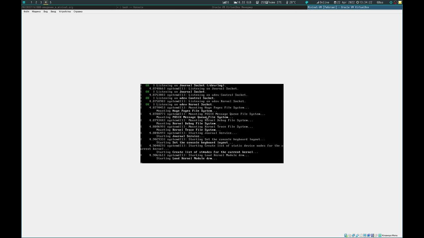Viewport: 424px width, 238px height.
Task: Click the 28°C temperature indicator
Action: click(291, 2)
